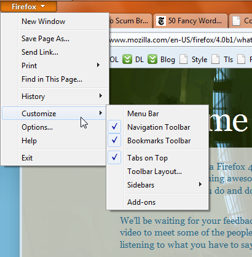Click the page icon right of Tls bookmark
The image size is (252, 257).
pos(241,59)
